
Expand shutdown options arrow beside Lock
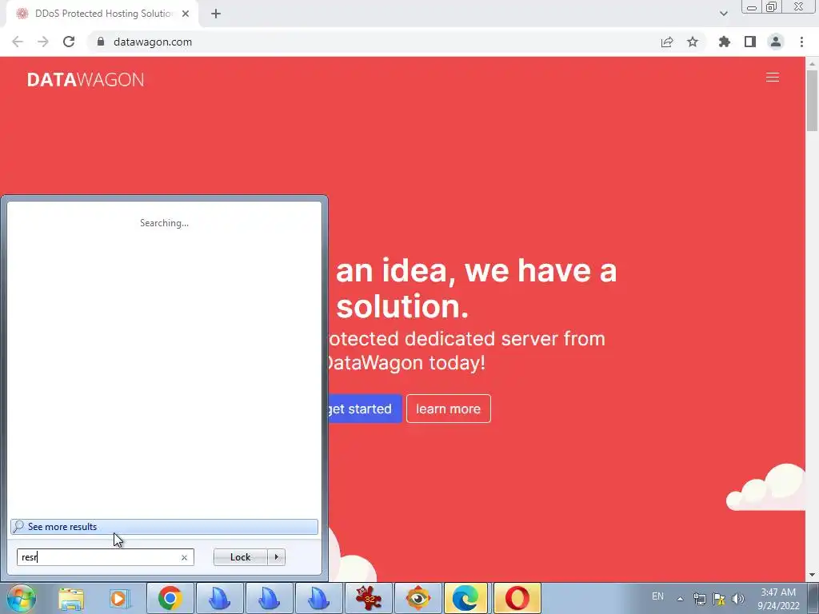276,557
